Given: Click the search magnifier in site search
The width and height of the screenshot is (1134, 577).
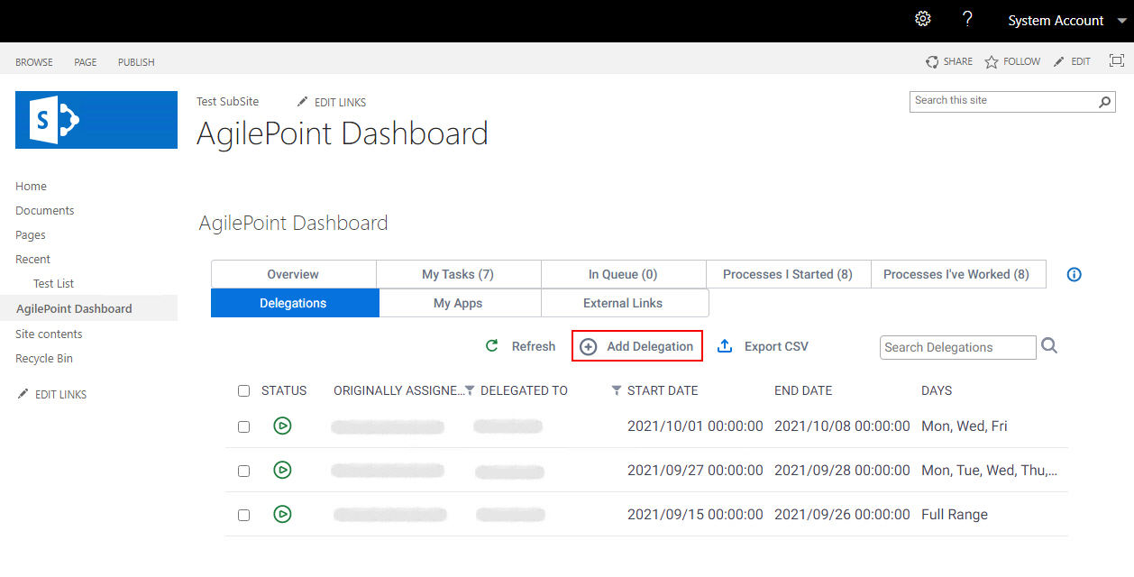Looking at the screenshot, I should [1105, 102].
